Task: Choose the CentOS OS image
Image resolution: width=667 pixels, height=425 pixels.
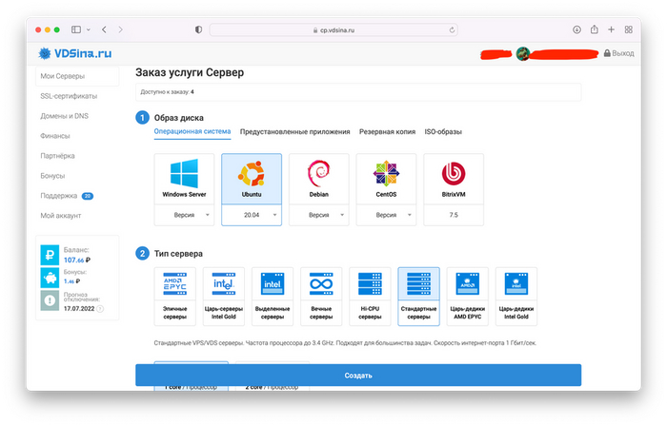Action: coord(386,179)
